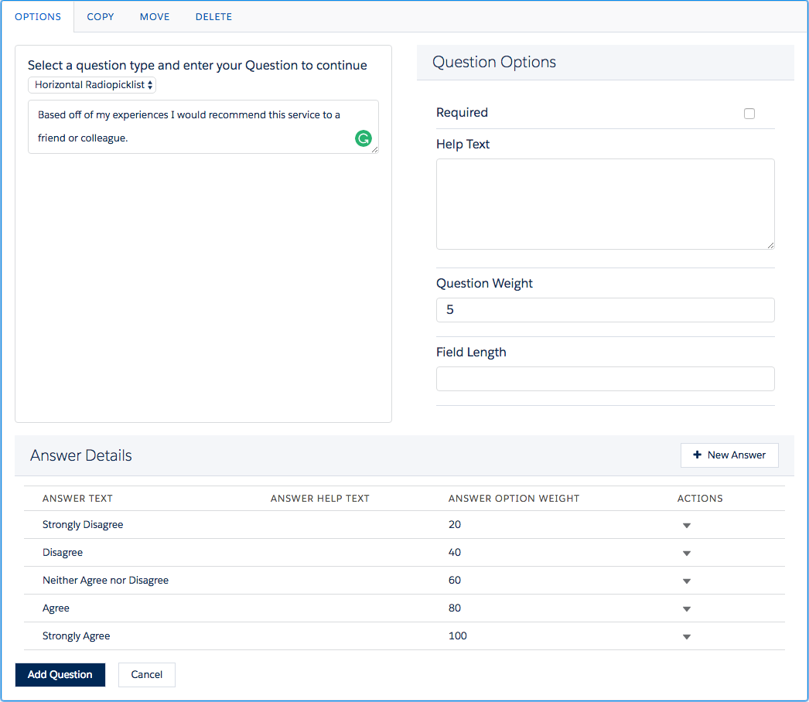
Task: Click into the Question Weight field
Action: 605,310
